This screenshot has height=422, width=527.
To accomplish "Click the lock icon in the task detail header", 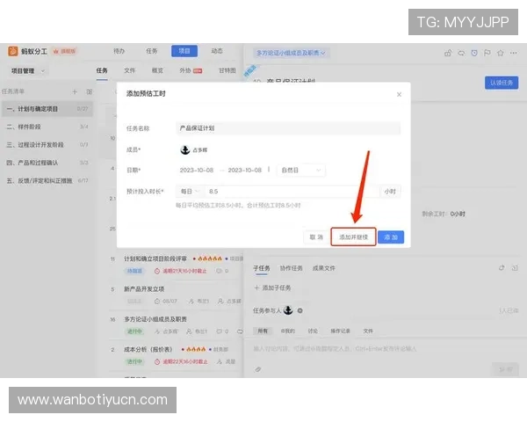I will (448, 53).
